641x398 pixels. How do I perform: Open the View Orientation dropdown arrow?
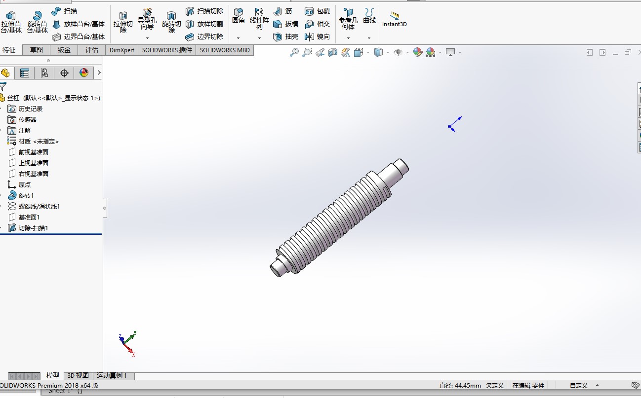tap(367, 52)
